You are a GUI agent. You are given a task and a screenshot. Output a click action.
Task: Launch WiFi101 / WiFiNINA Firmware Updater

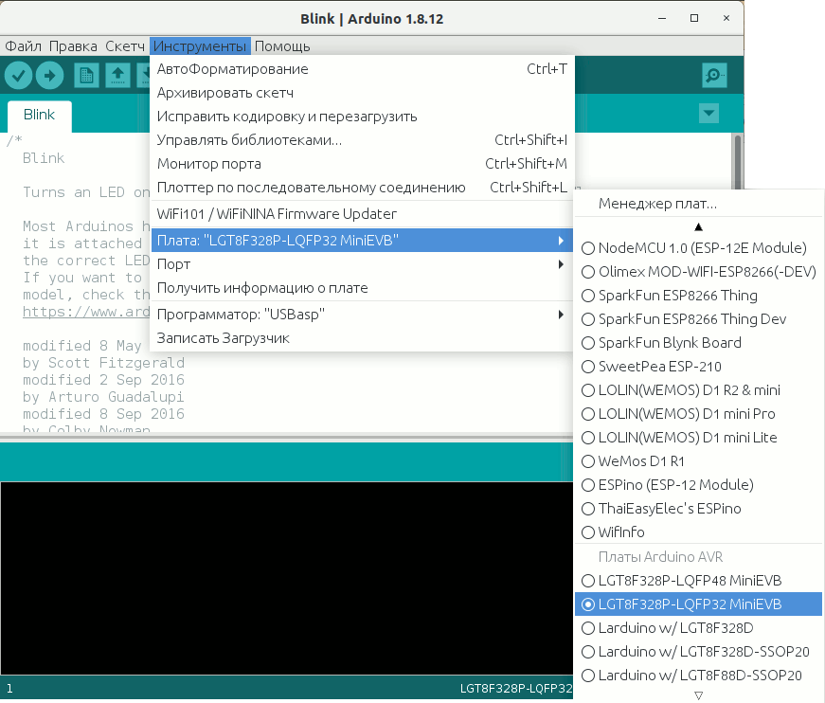click(362, 213)
